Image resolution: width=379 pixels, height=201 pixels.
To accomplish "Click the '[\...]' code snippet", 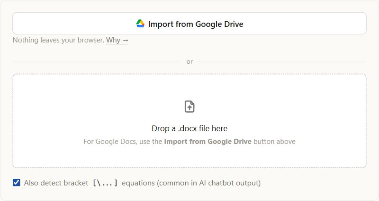I will pos(105,183).
